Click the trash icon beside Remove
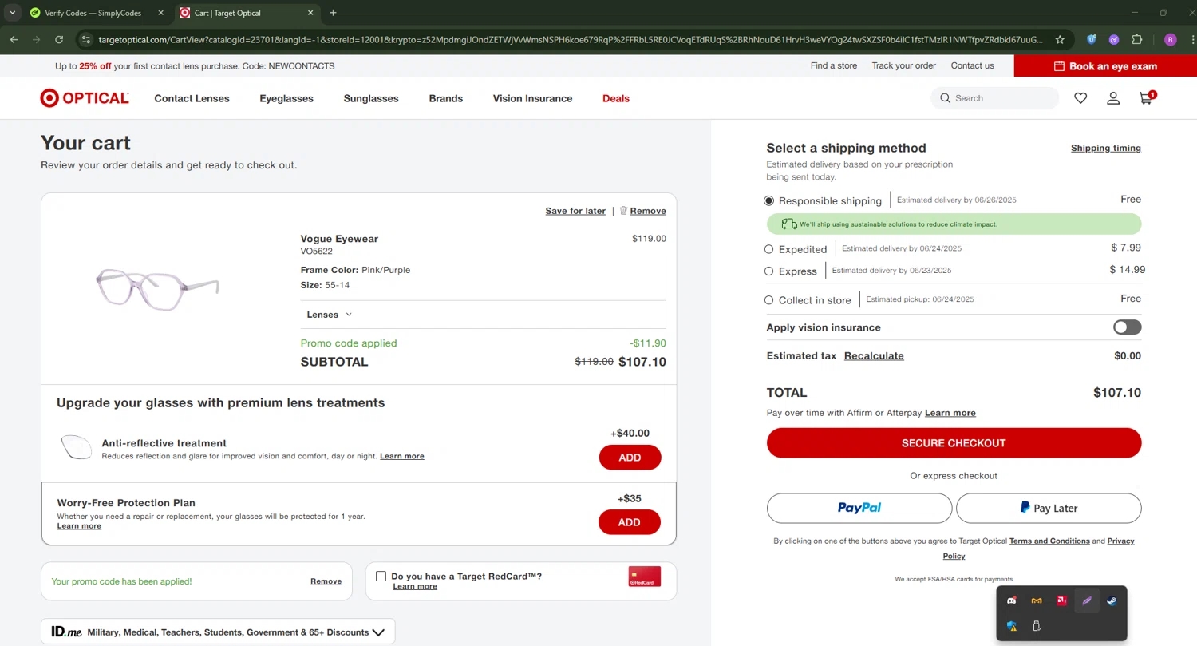Screen dimensions: 1197x646 pos(623,210)
